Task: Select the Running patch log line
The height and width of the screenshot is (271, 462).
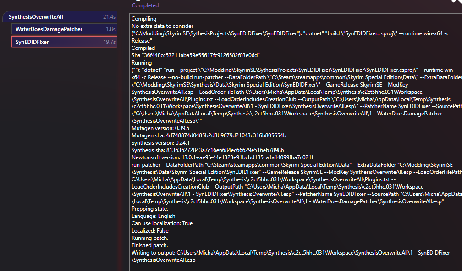Action: (149, 238)
